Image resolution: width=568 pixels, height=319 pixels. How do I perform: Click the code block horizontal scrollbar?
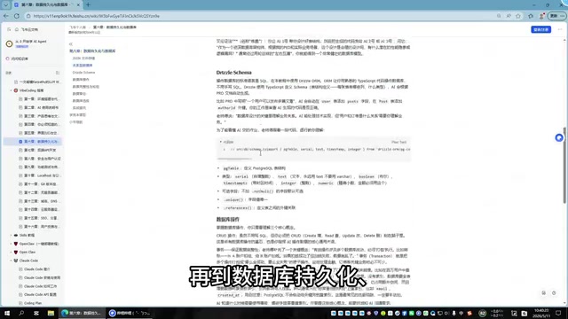tap(234, 159)
